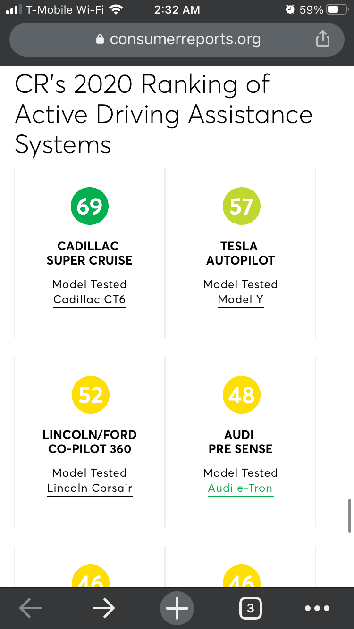Tap the Tesla Autopilot 57 score circle

(241, 206)
